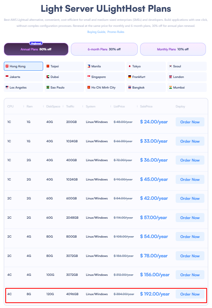Click the 4096GB traffic value
This screenshot has height=308, width=212.
[72, 294]
